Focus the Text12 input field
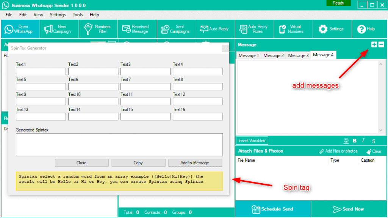Image resolution: width=388 pixels, height=218 pixels. (198, 101)
